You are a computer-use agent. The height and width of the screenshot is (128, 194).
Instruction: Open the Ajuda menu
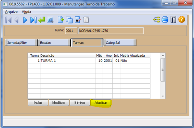point(26,12)
